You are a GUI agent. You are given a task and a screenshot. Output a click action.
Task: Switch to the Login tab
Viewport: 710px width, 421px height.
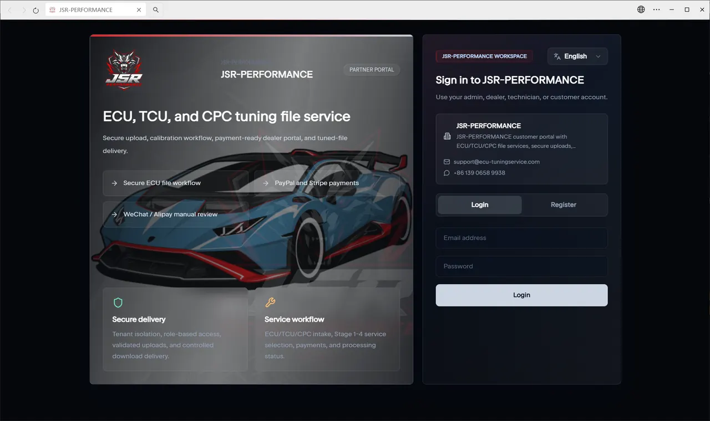[x=480, y=205]
